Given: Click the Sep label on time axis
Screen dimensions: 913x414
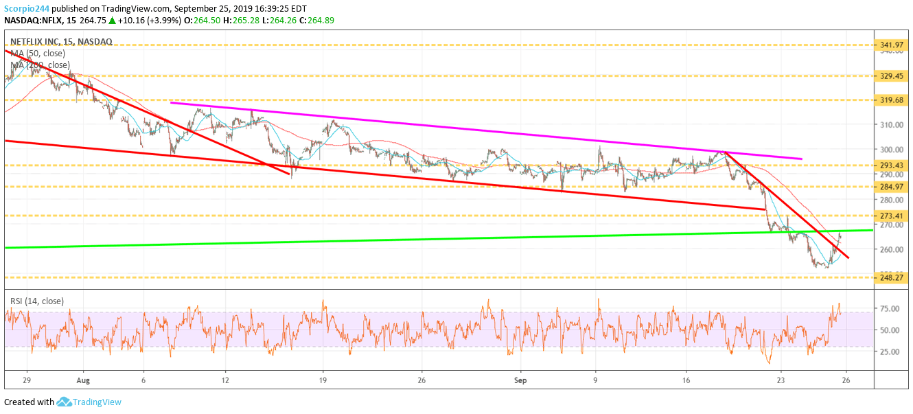Looking at the screenshot, I should [520, 380].
